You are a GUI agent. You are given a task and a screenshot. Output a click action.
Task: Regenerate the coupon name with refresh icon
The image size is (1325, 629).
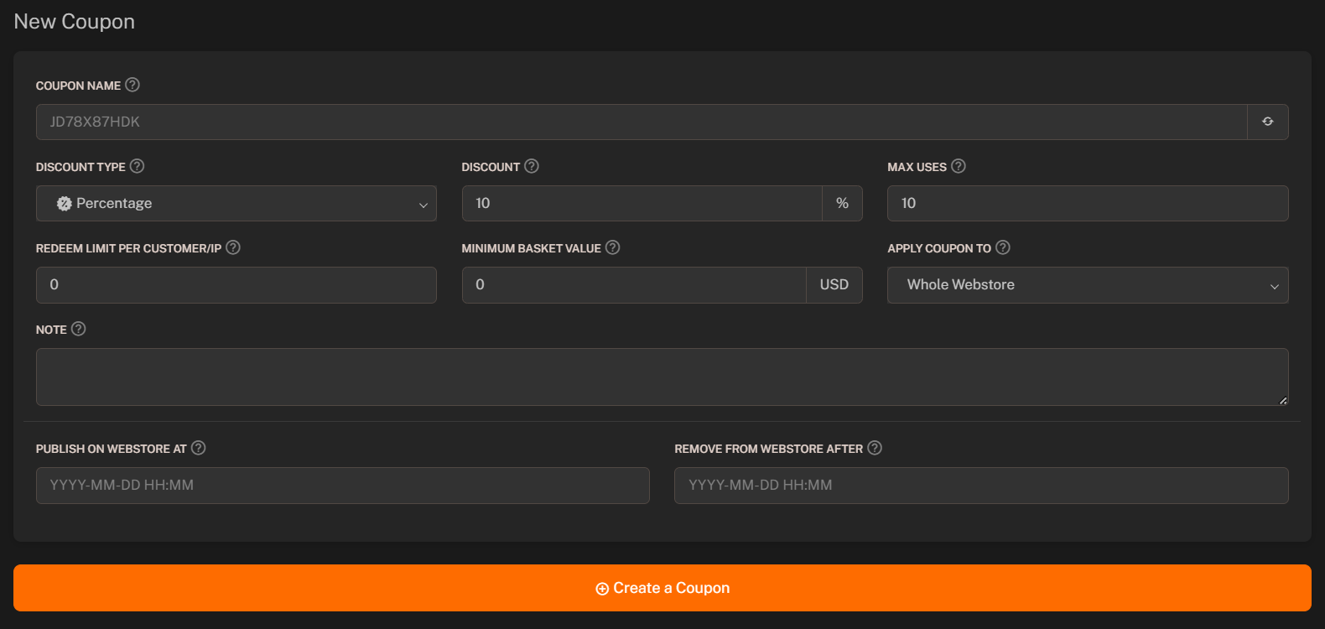(1267, 122)
